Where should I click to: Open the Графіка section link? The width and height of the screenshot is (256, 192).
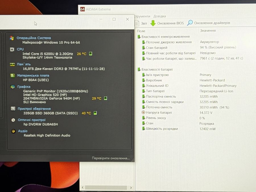tap(24, 86)
